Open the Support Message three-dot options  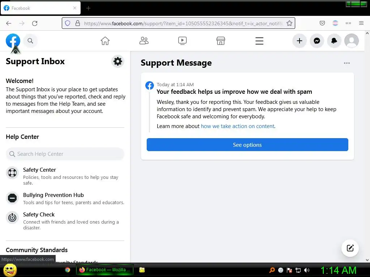point(347,63)
